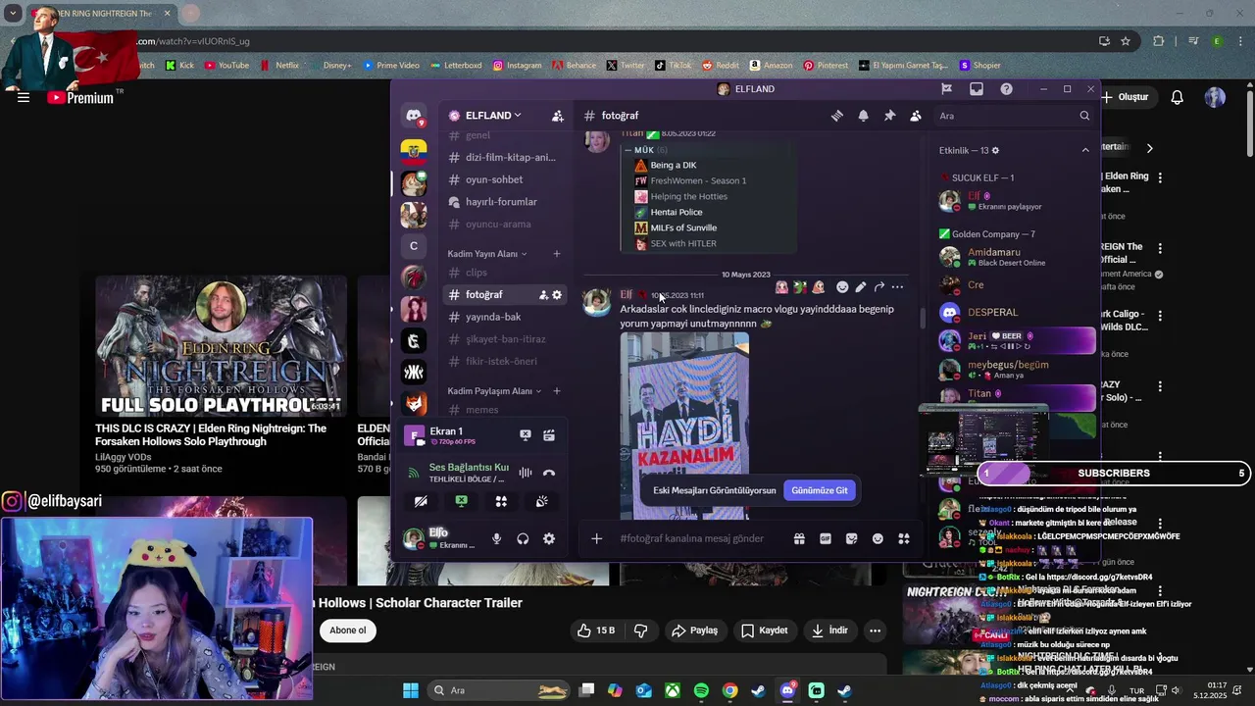Open HAYDI KAZANALIM image attachment
Screen dimensions: 1255x706
(684, 426)
